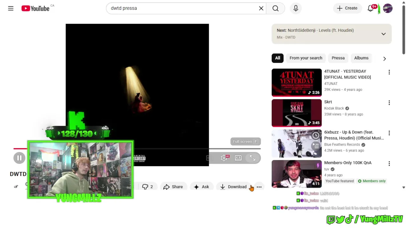Click the page scrollbar thumb

[x=403, y=30]
